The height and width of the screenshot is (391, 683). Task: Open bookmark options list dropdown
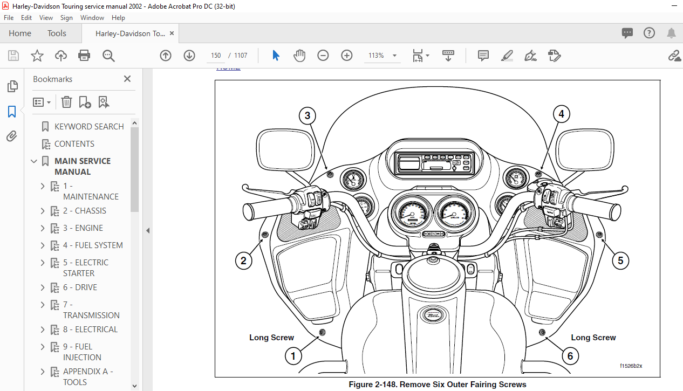point(42,102)
